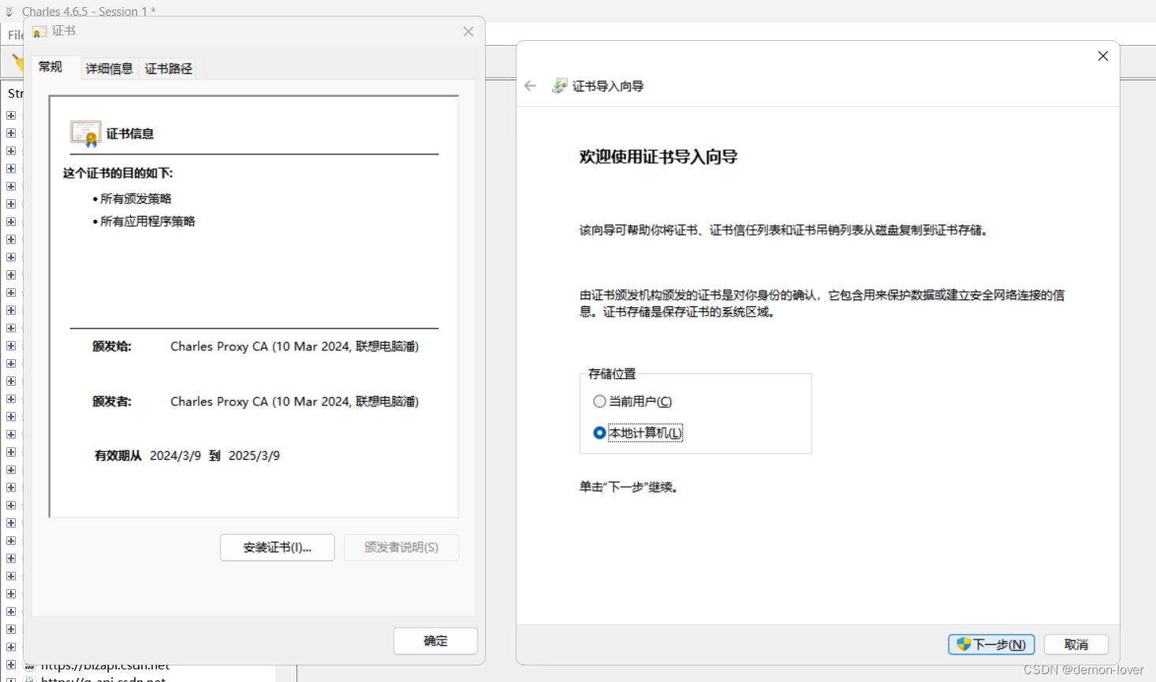Click the expiry date 2025/3/9
The height and width of the screenshot is (682, 1156).
[254, 456]
